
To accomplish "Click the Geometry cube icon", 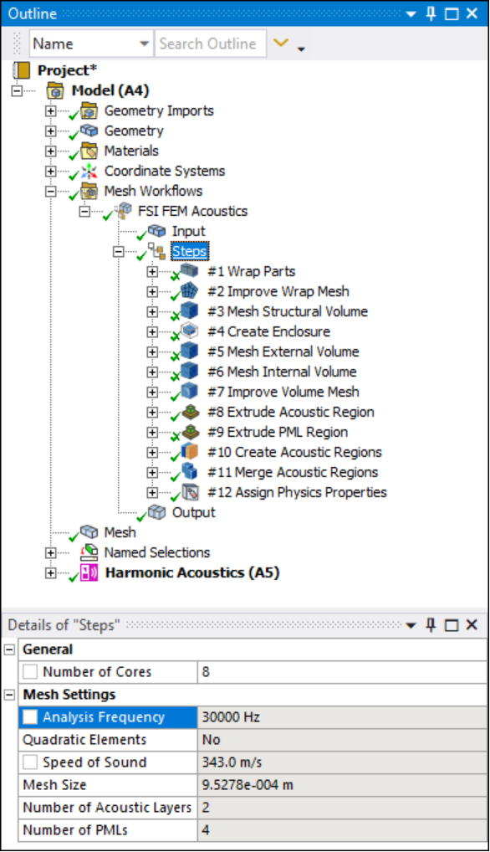I will [x=89, y=131].
